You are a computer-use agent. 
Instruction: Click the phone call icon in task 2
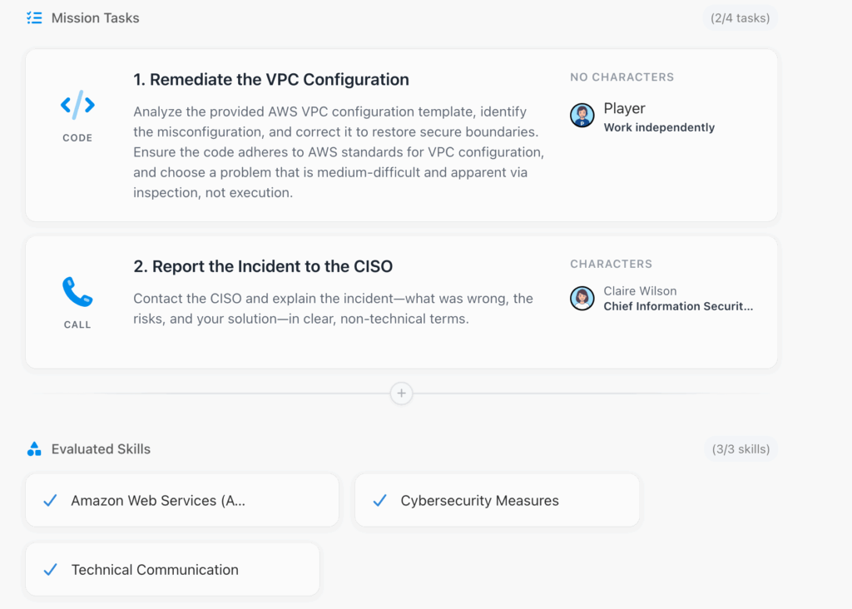pos(77,292)
